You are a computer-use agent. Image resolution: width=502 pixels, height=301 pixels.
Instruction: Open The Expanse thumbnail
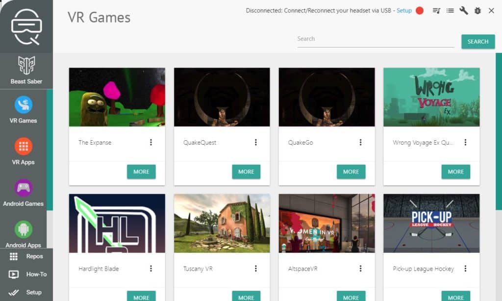[117, 97]
